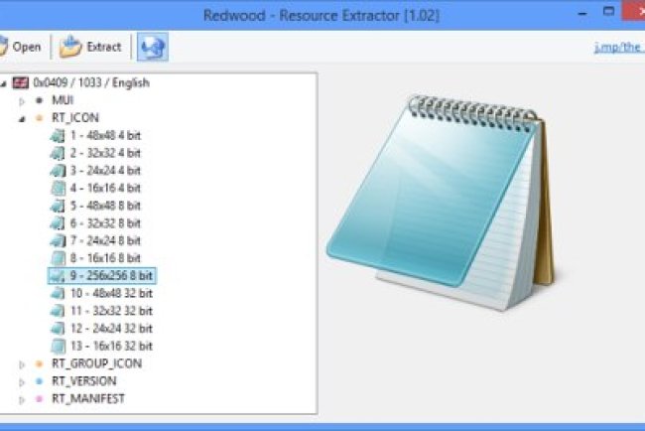Expand the RT_GROUP_ICON node
Viewport: 645px width, 431px height.
point(22,364)
